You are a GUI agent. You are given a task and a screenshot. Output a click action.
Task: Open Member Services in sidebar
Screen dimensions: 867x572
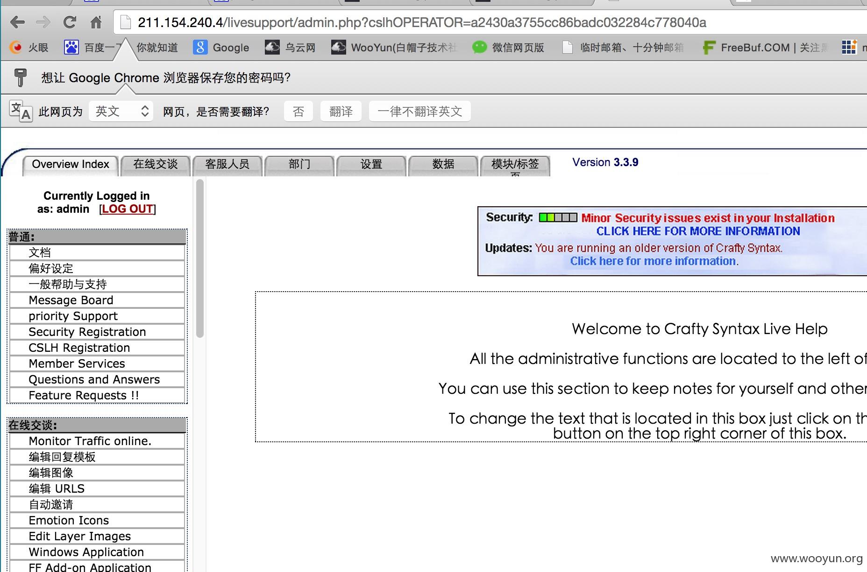97,364
